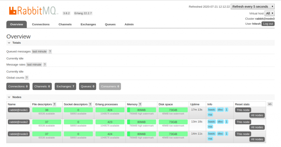Reset stats for All nodes in node1 row
This screenshot has width=281, height=147.
[x=257, y=115]
